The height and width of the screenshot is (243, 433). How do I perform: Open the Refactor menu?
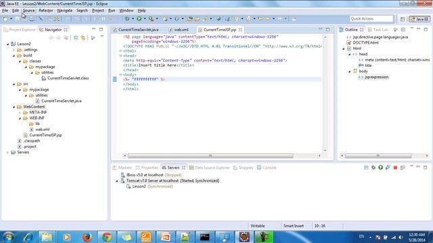46,11
